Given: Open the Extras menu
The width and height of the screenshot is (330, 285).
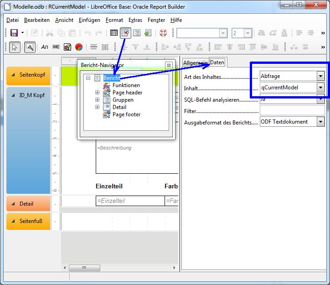Looking at the screenshot, I should coord(135,20).
